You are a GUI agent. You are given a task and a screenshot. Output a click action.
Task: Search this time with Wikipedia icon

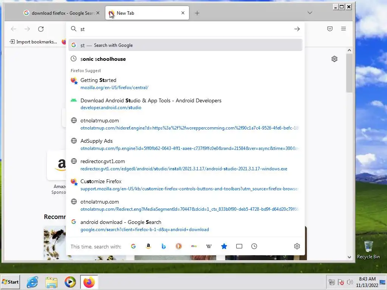click(209, 246)
